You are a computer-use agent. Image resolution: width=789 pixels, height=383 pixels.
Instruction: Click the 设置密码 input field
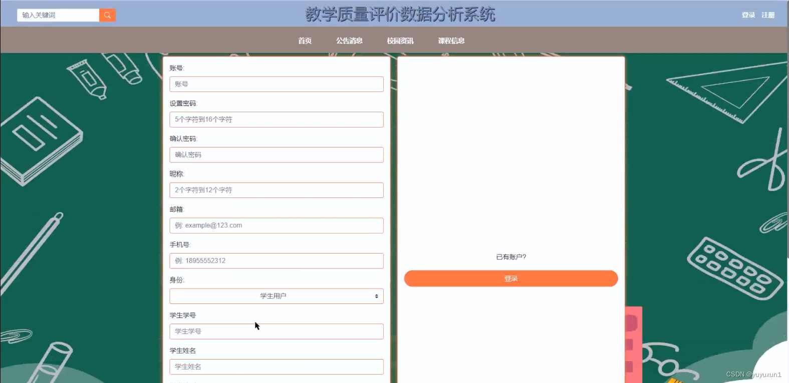(277, 119)
